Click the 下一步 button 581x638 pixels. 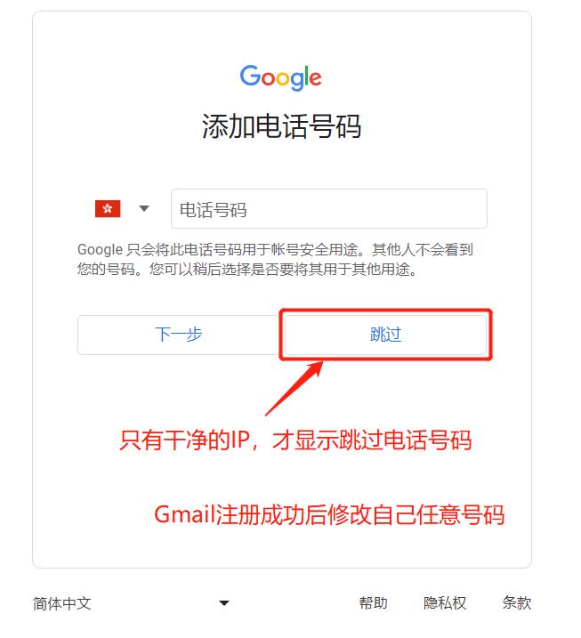(x=179, y=335)
